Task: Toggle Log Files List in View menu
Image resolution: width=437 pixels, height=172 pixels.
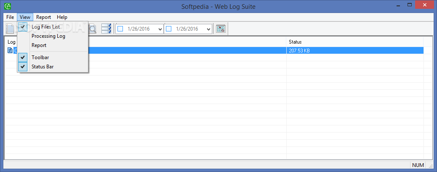Action: click(53, 27)
